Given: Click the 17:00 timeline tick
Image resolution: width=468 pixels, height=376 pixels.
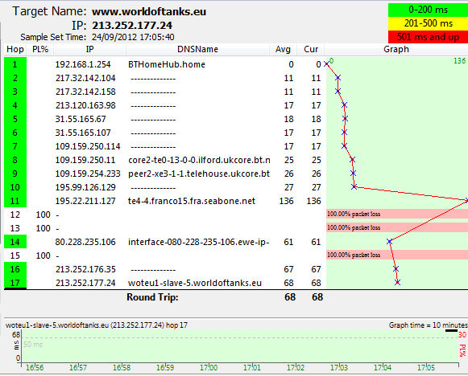Looking at the screenshot, I should pyautogui.click(x=209, y=368).
